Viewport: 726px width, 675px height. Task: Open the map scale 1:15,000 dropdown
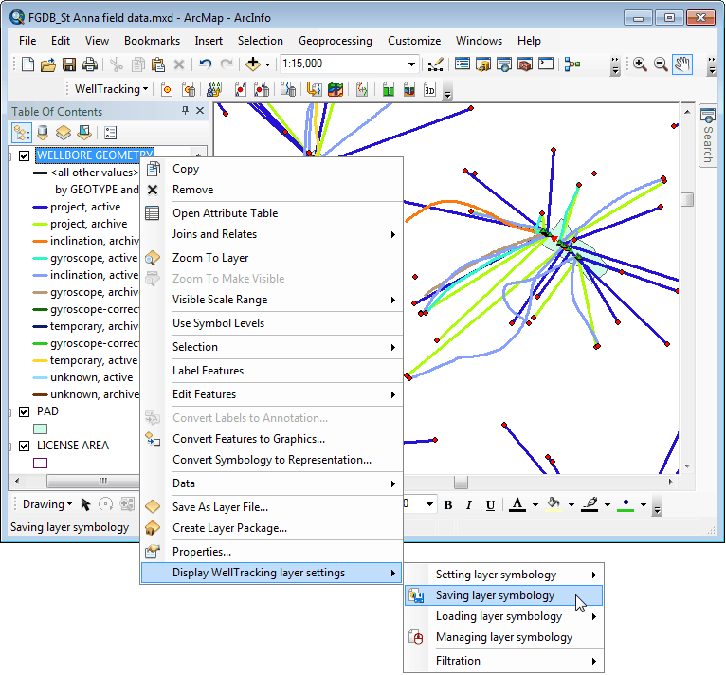pyautogui.click(x=411, y=64)
